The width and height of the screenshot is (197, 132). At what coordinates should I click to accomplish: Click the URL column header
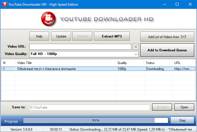coord(183,63)
